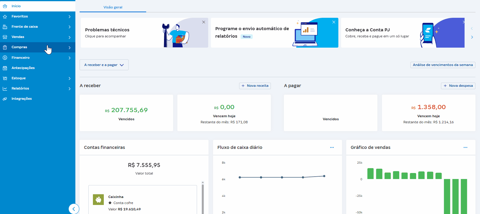Image resolution: width=480 pixels, height=214 pixels.
Task: Click the A pagar Vencidos card
Action: pos(330,113)
